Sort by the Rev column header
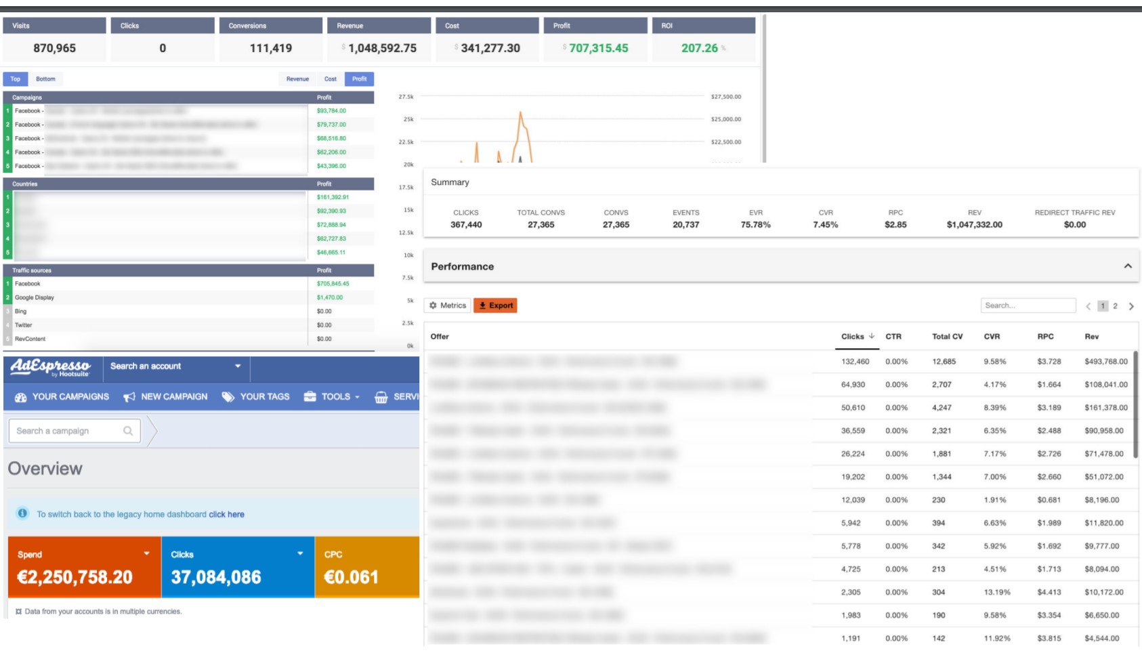Image resolution: width=1142 pixels, height=657 pixels. pos(1092,337)
